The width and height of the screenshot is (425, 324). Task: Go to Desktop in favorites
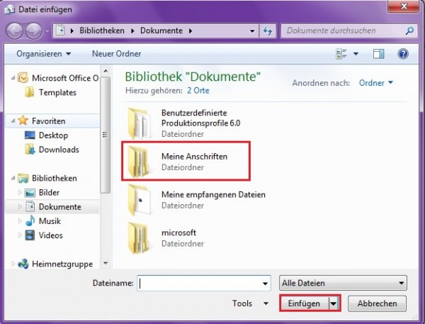coord(46,135)
